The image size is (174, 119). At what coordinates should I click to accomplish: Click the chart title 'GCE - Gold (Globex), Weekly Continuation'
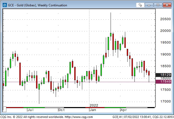click(x=37, y=5)
